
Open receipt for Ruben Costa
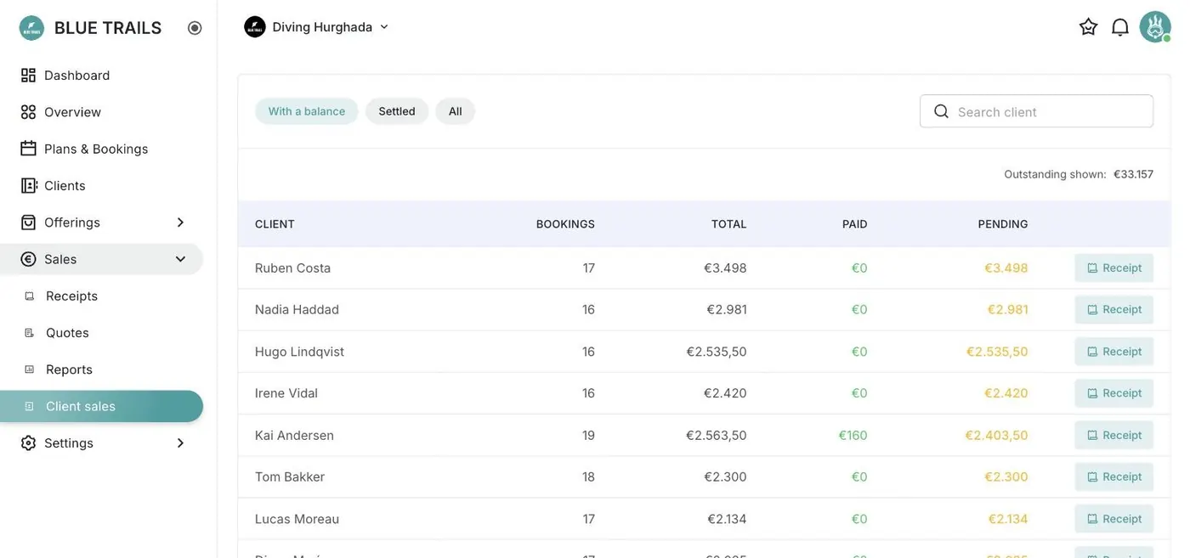pyautogui.click(x=1114, y=268)
